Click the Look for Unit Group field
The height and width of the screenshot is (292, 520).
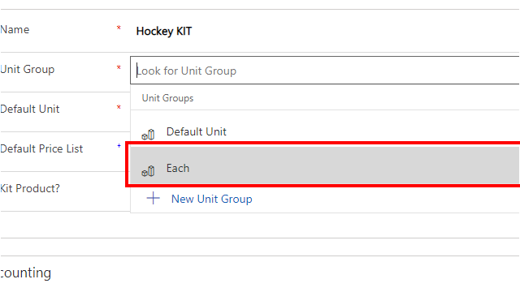(325, 71)
